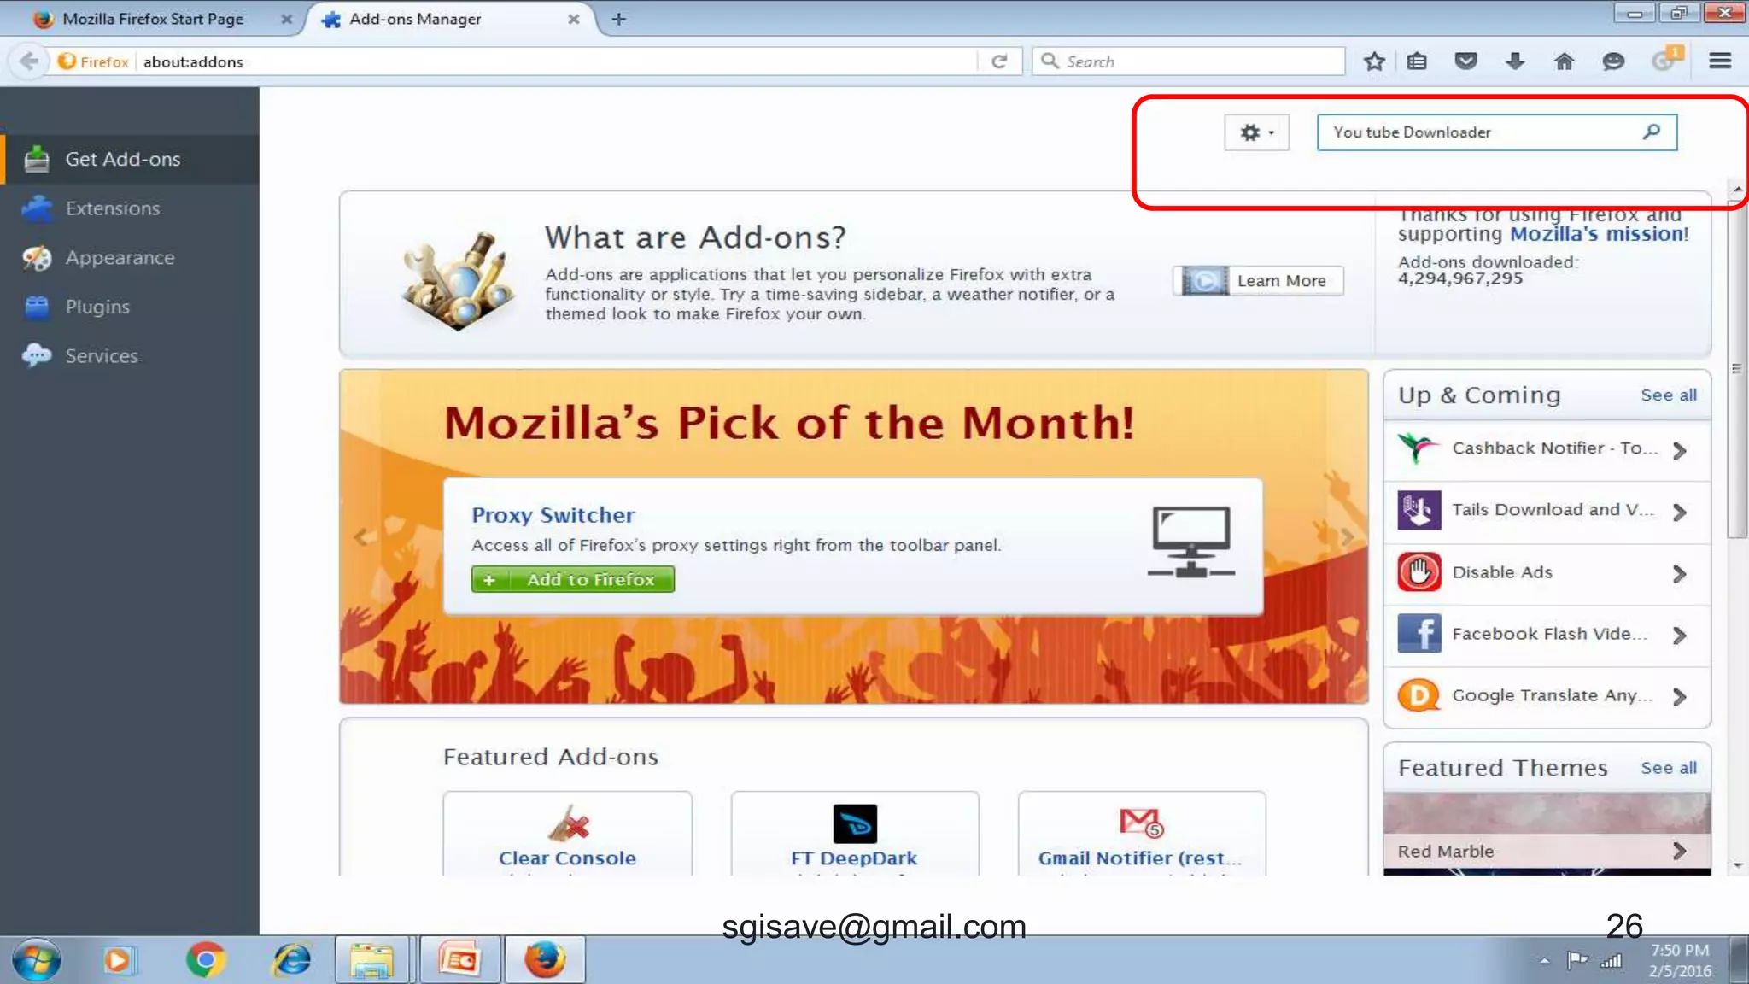This screenshot has width=1749, height=984.
Task: Expand the Cashback Notifier entry arrow
Action: tap(1679, 450)
